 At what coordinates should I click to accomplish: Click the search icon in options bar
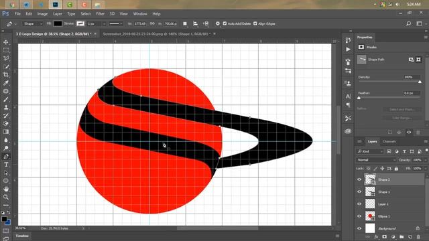408,24
